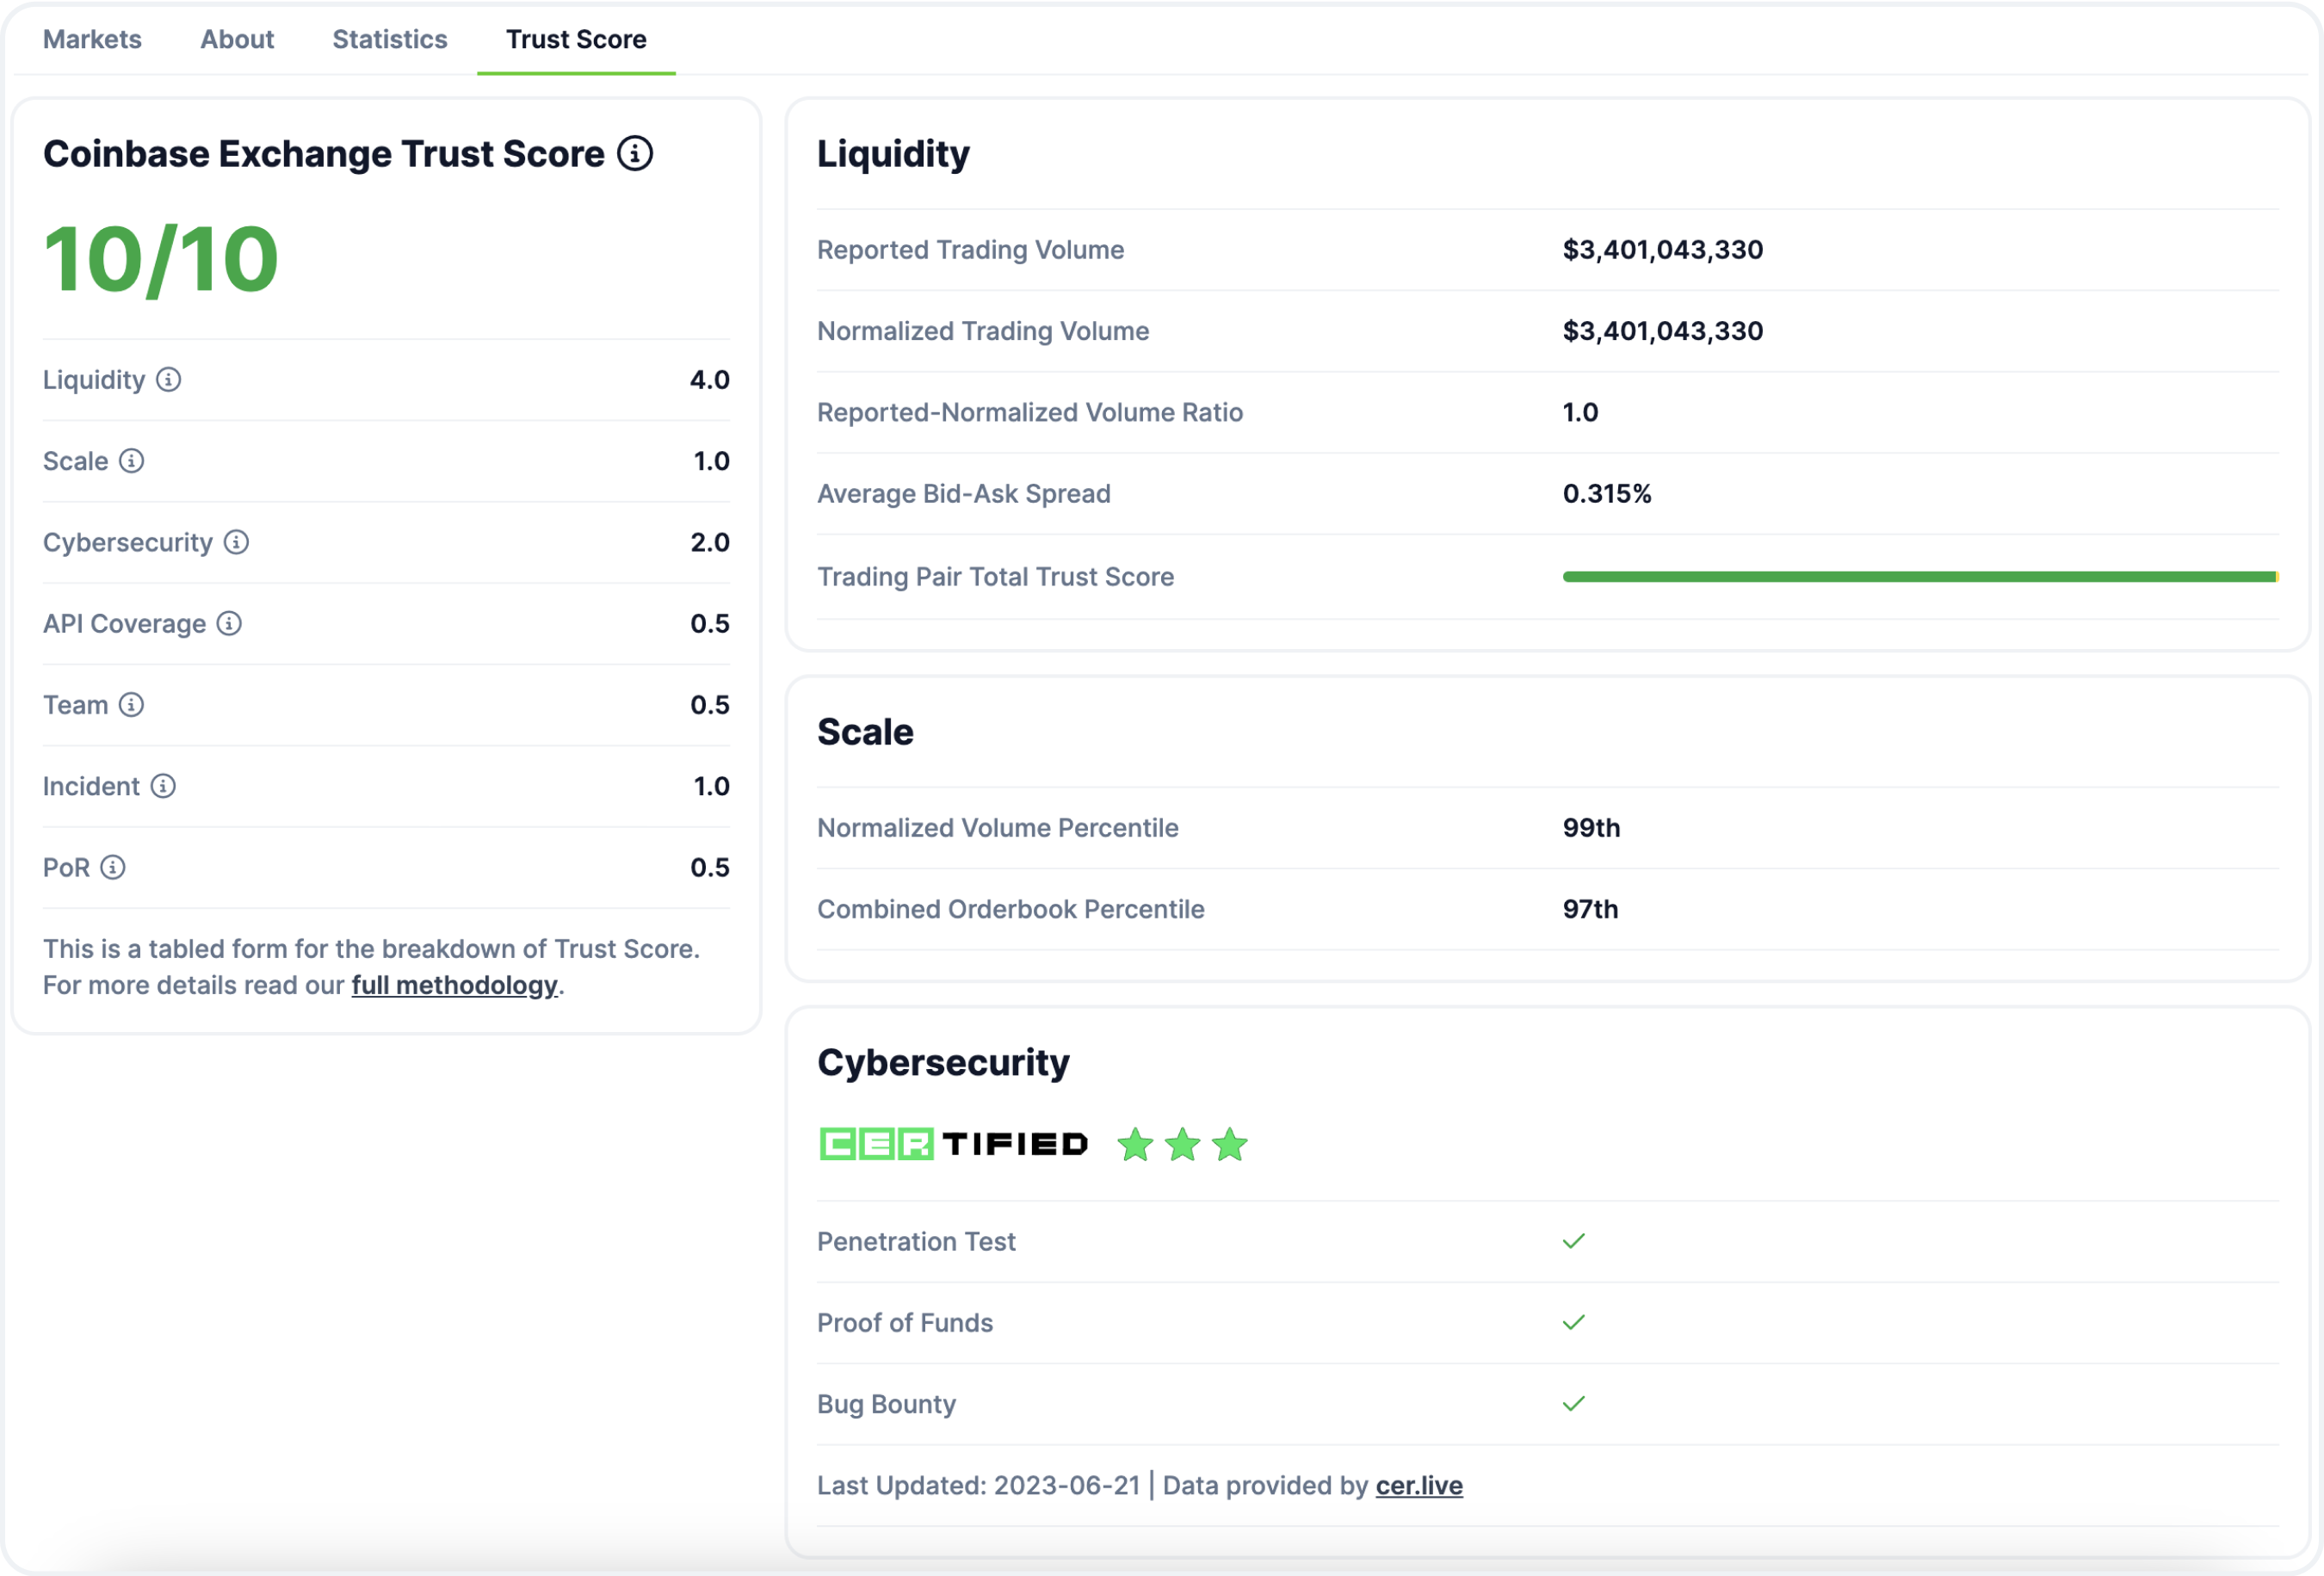Click the Bug Bounty checkmark

(x=1573, y=1404)
